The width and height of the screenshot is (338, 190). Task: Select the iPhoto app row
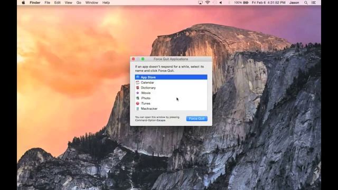tap(171, 98)
